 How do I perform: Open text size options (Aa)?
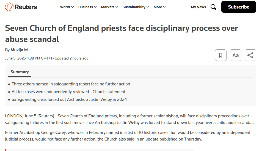tap(236, 55)
